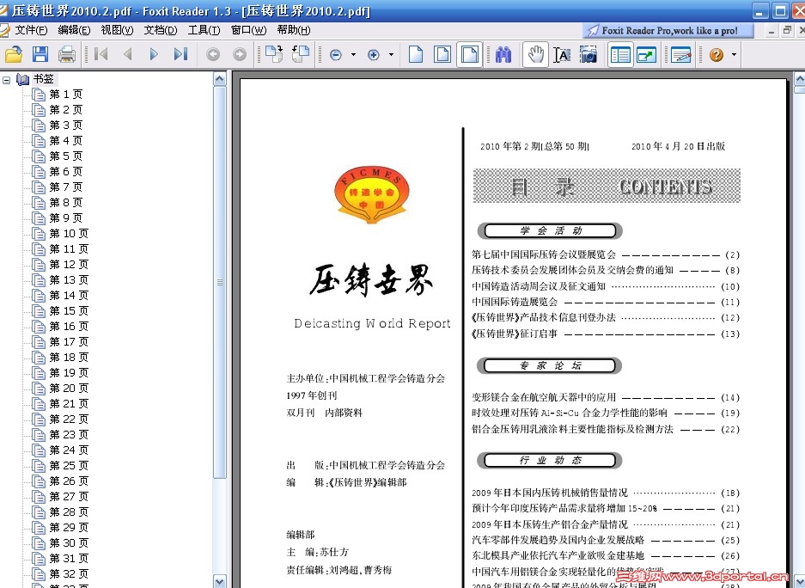805x588 pixels.
Task: Zoom out with the minus magnifier
Action: pyautogui.click(x=336, y=54)
